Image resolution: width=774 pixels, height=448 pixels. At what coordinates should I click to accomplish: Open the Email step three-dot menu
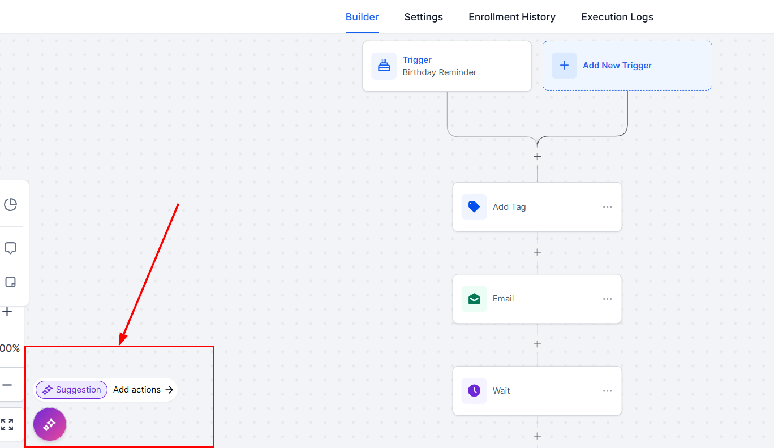tap(607, 299)
